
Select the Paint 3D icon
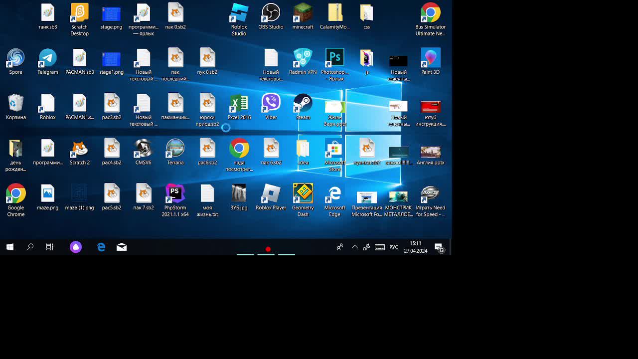coord(430,61)
